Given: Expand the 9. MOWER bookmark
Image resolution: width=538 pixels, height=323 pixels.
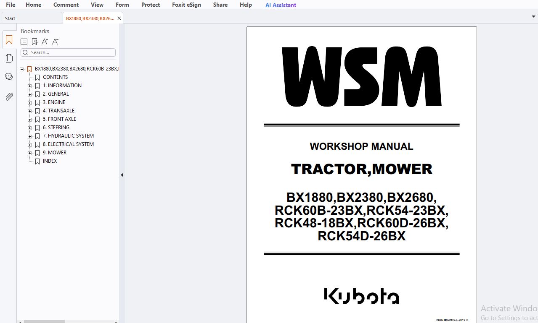Looking at the screenshot, I should tap(29, 153).
